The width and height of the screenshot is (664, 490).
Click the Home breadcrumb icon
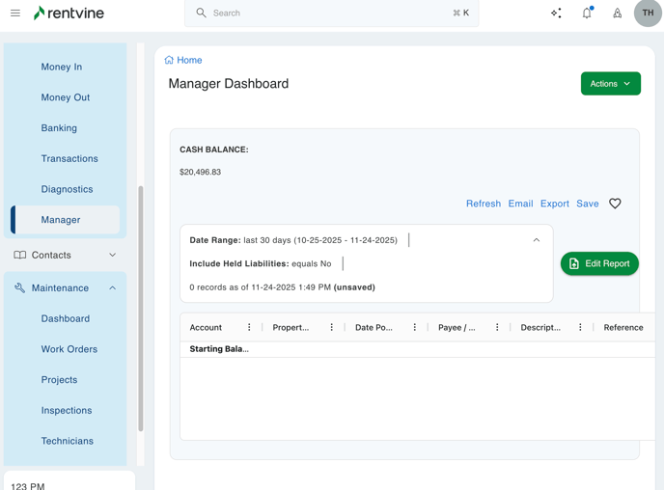coord(169,60)
